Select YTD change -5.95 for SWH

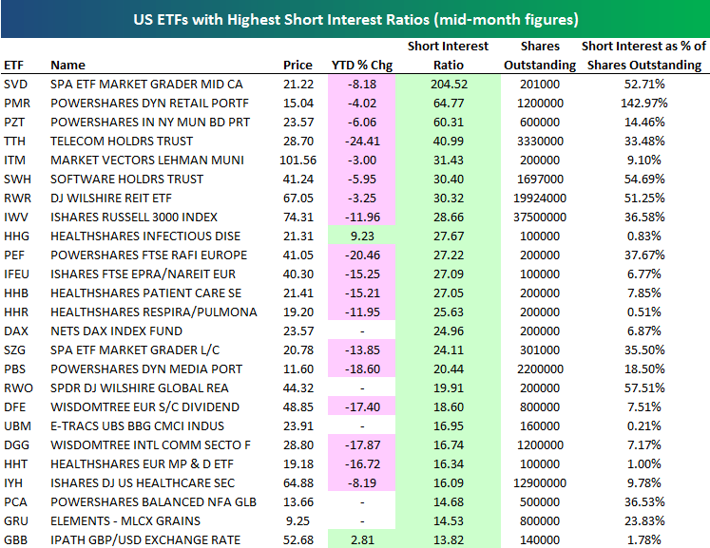pos(362,180)
